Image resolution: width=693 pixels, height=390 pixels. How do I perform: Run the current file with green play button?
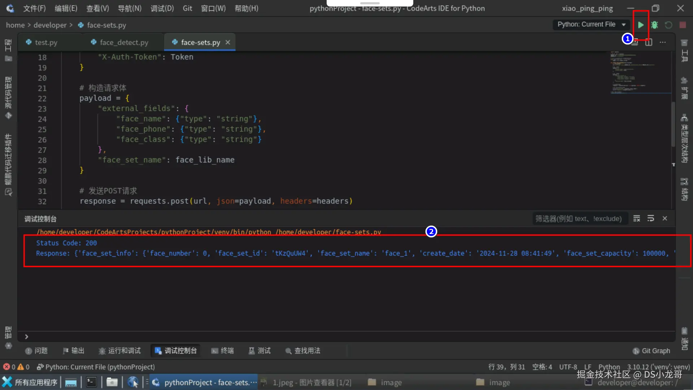(641, 25)
